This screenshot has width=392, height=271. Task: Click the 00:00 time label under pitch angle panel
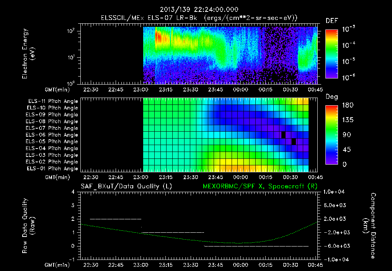[x=240, y=177]
